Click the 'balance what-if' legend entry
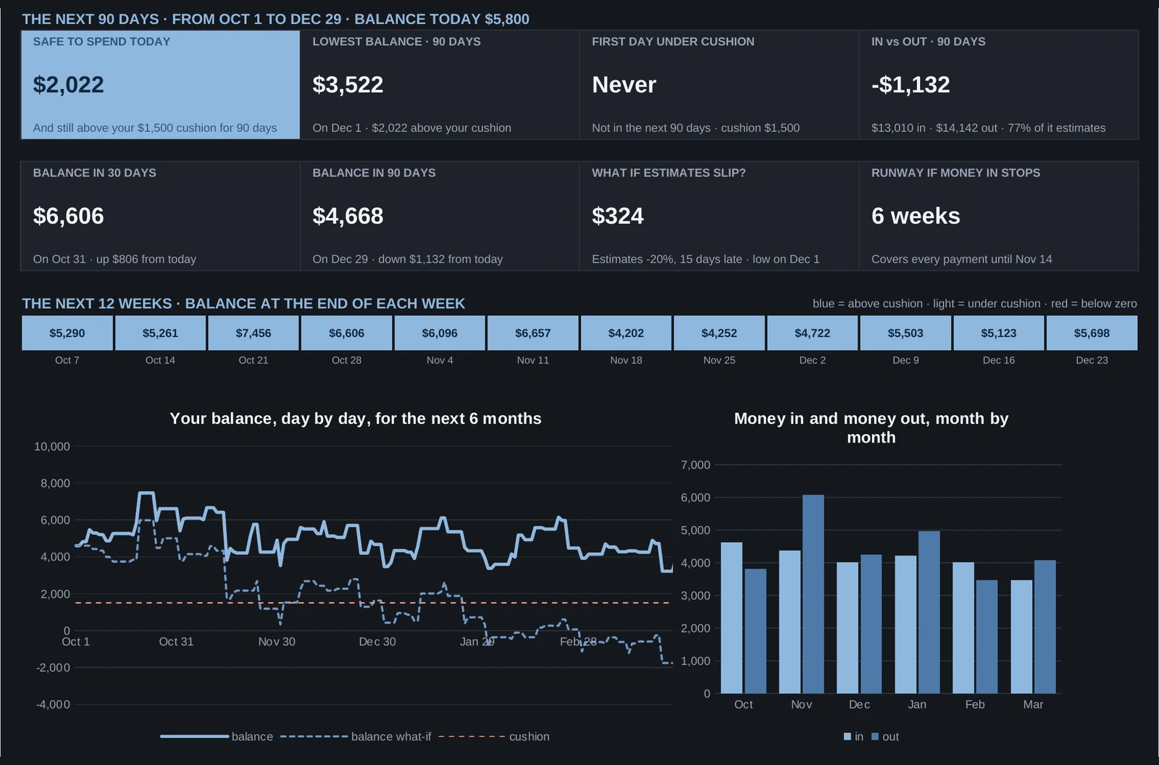Viewport: 1159px width, 765px height. click(x=356, y=737)
